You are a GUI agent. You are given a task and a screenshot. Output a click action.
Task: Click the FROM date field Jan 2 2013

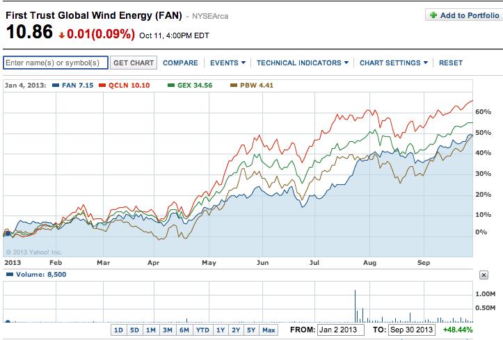(x=341, y=330)
